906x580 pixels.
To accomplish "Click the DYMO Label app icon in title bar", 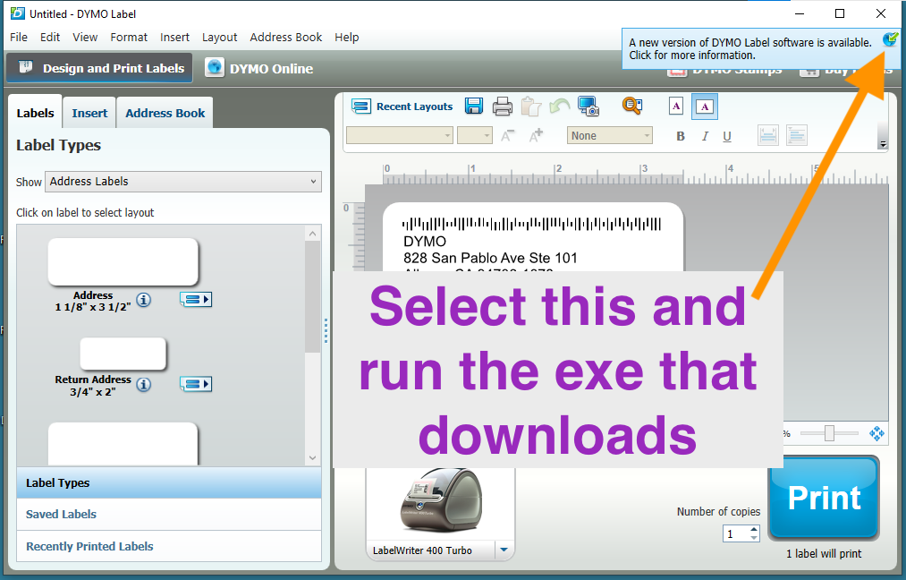I will click(17, 13).
